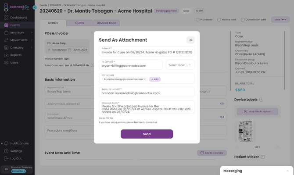Click Add to calendar button
The width and height of the screenshot is (294, 175).
click(212, 153)
